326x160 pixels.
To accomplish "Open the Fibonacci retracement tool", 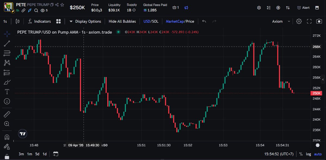I will tap(7, 53).
